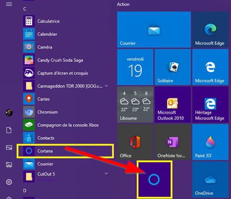Screen dimensions: 231x199
Task: Open the Cartes maps icon
Action: (x=29, y=99)
